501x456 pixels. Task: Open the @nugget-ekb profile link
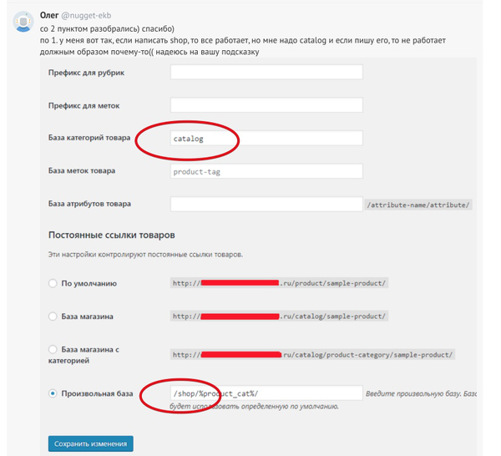pos(86,15)
